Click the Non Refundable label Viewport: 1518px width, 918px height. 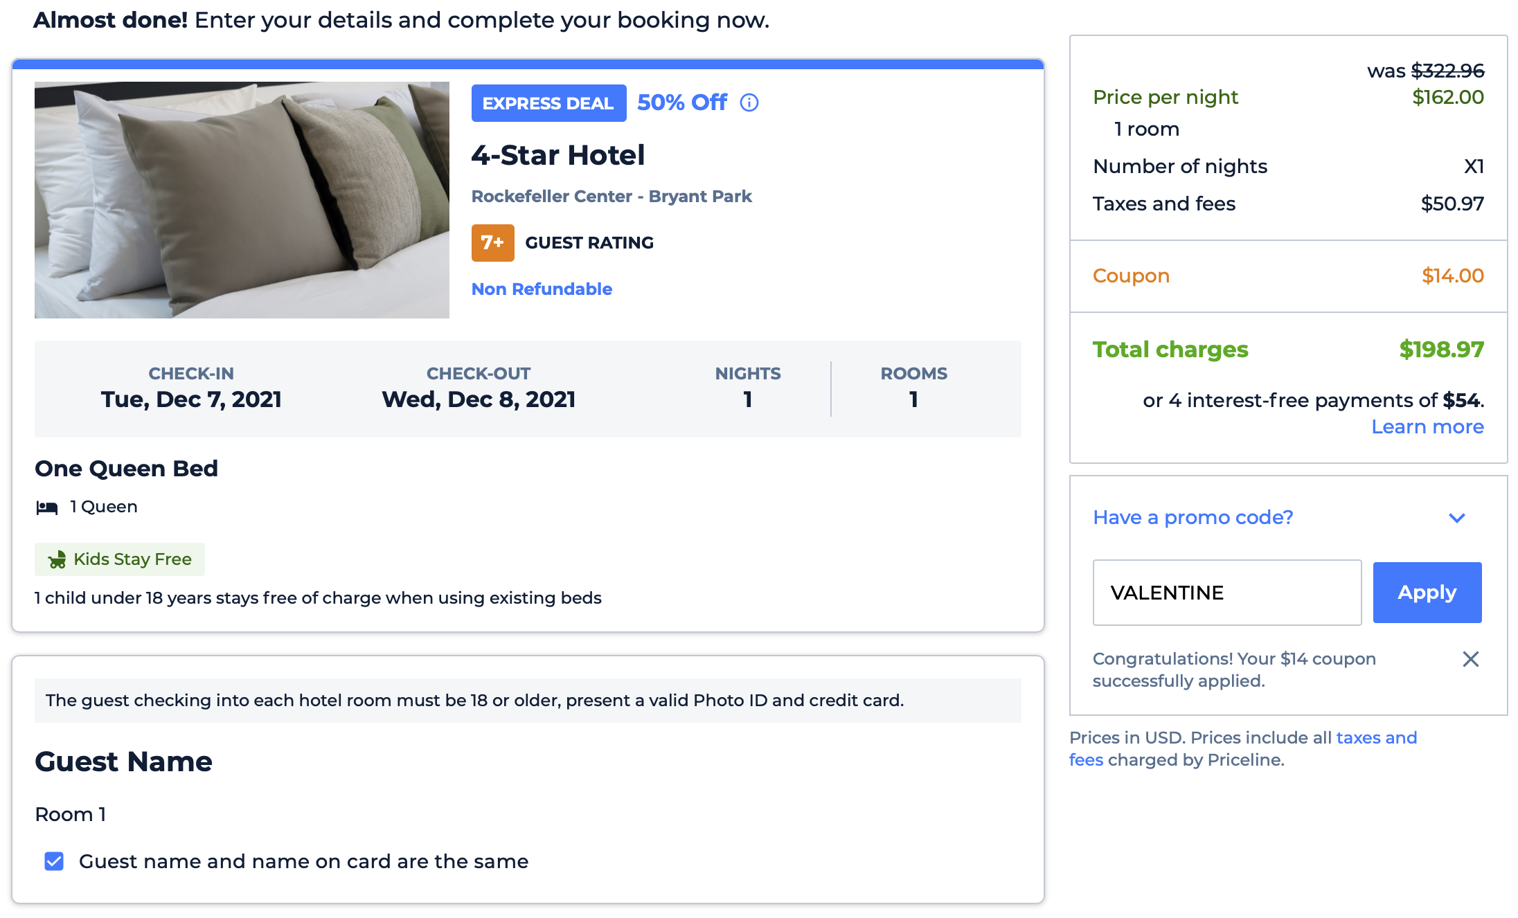(x=542, y=289)
